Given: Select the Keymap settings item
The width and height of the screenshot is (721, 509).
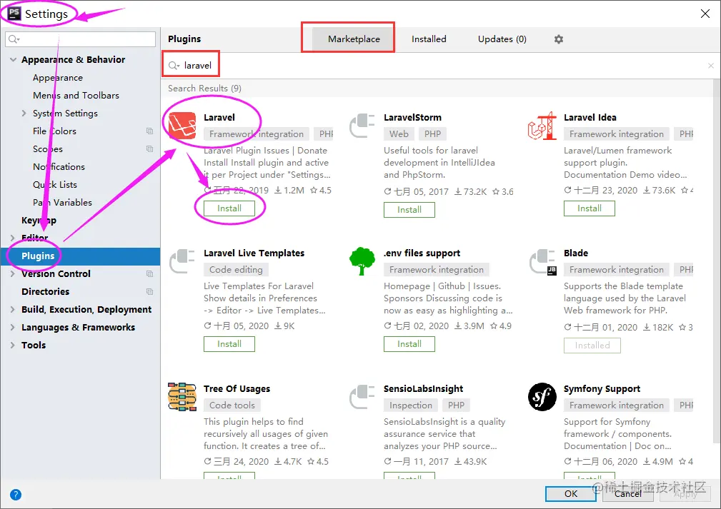Looking at the screenshot, I should 39,220.
